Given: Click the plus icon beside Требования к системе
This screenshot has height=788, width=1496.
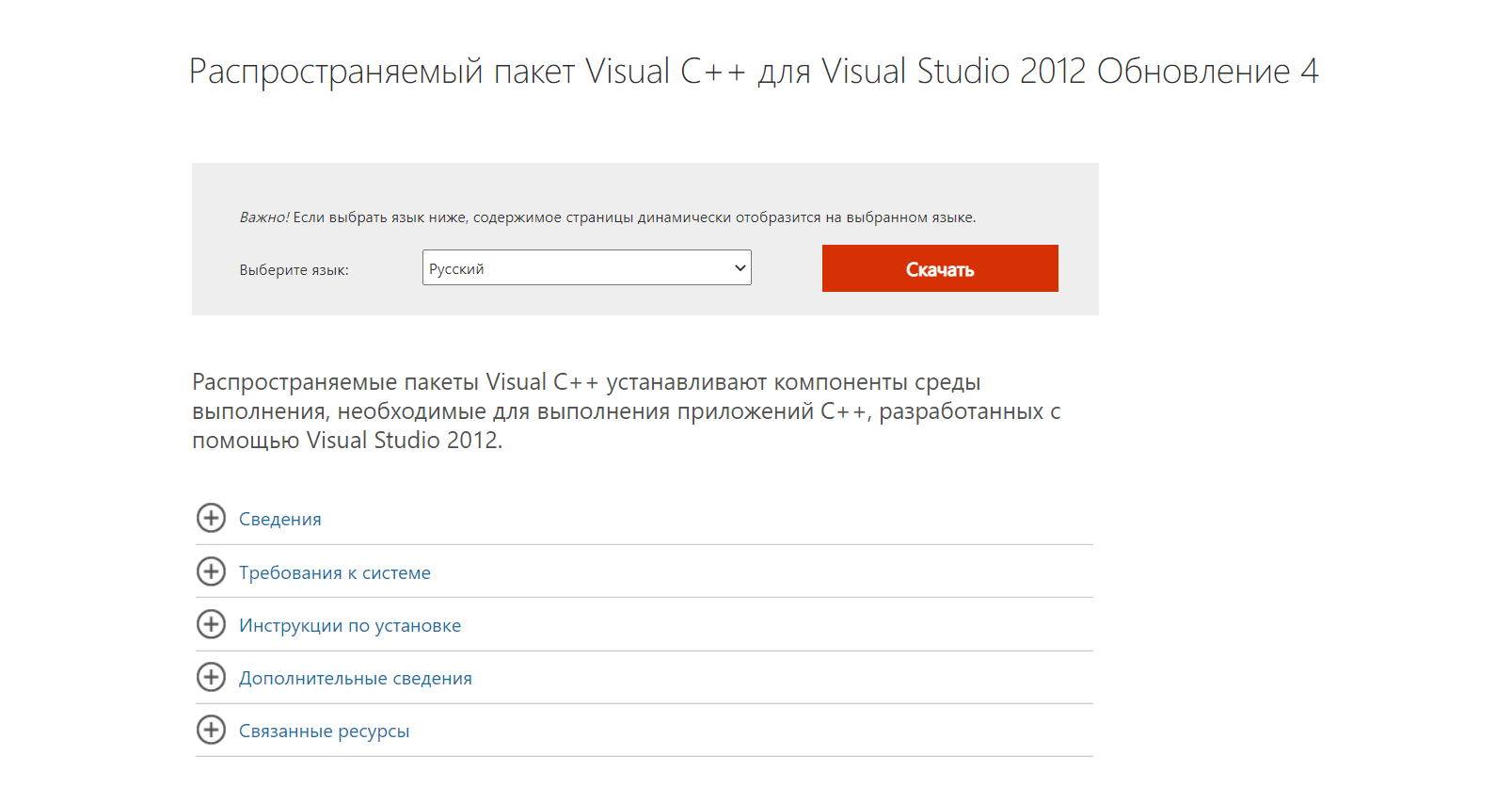Looking at the screenshot, I should [x=211, y=571].
